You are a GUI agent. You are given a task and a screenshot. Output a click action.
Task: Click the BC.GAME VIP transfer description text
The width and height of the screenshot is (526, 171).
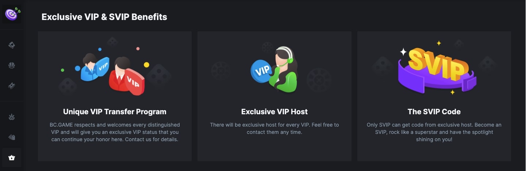tap(115, 132)
